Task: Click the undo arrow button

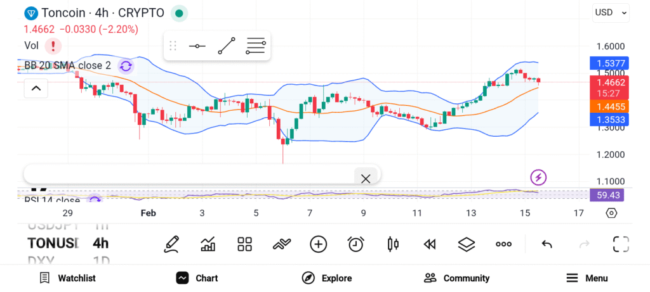Action: (x=547, y=244)
